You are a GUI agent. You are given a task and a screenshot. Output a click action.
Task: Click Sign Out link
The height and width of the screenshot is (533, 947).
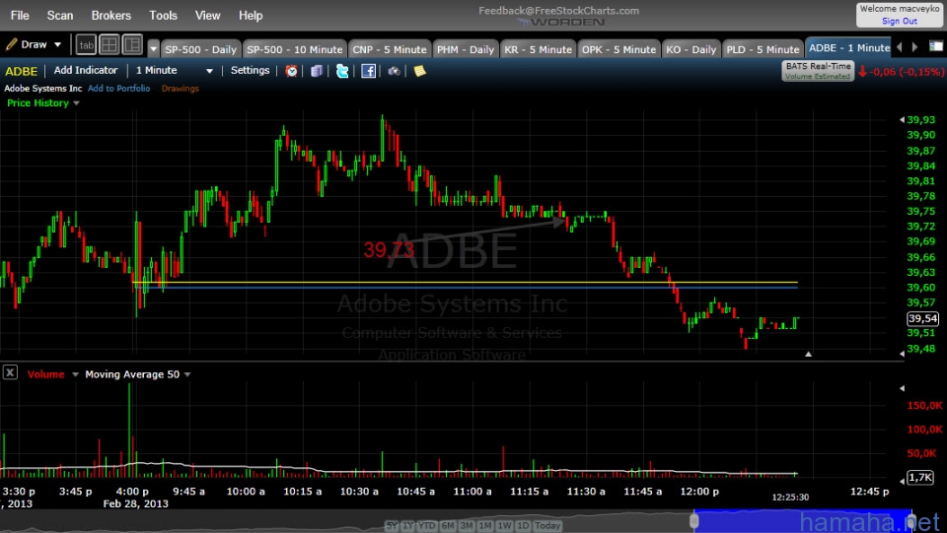click(900, 21)
